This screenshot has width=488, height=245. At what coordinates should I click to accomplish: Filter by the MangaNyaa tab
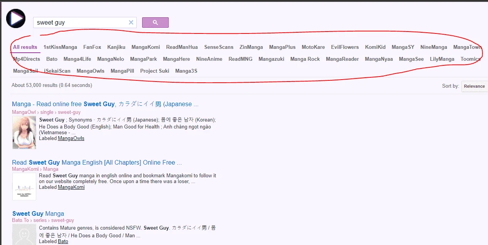(379, 59)
